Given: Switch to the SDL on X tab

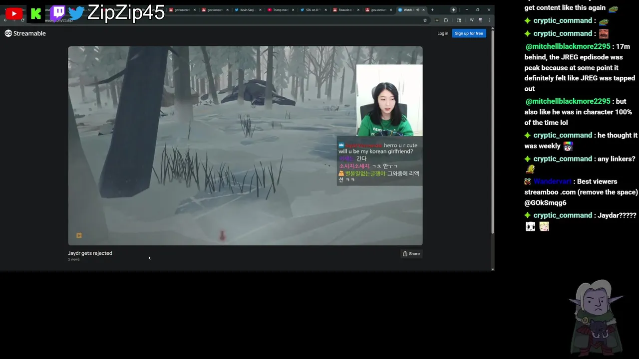Looking at the screenshot, I should (314, 9).
